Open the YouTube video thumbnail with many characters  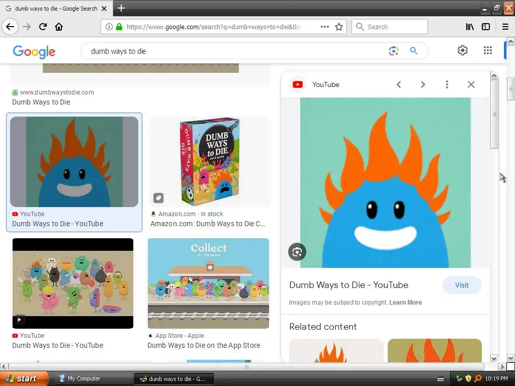[73, 283]
